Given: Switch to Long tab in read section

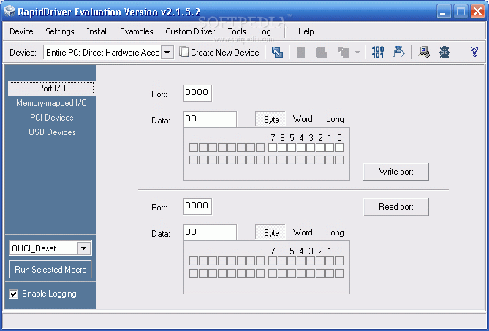Looking at the screenshot, I should [x=335, y=232].
